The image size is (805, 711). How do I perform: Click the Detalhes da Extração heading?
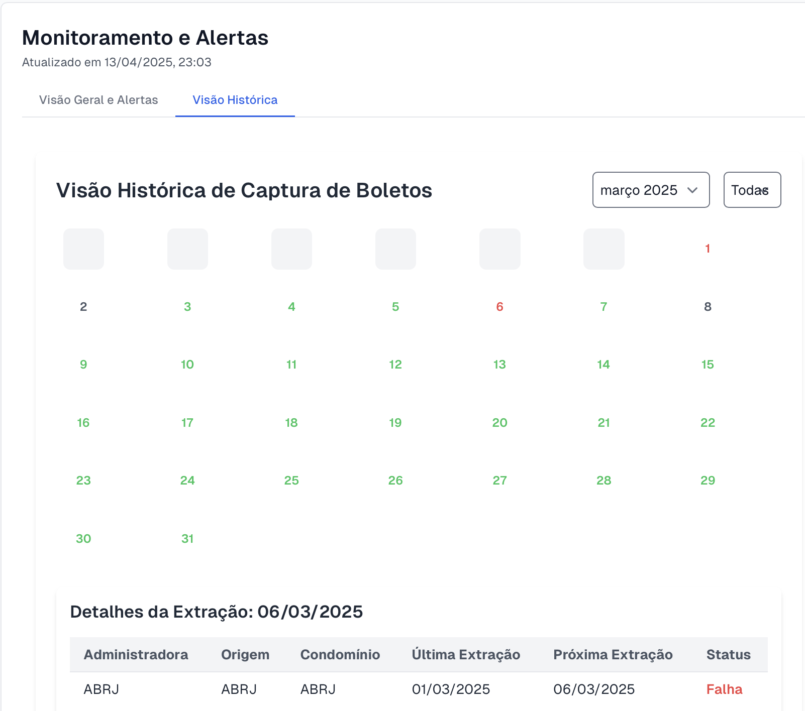pos(217,612)
